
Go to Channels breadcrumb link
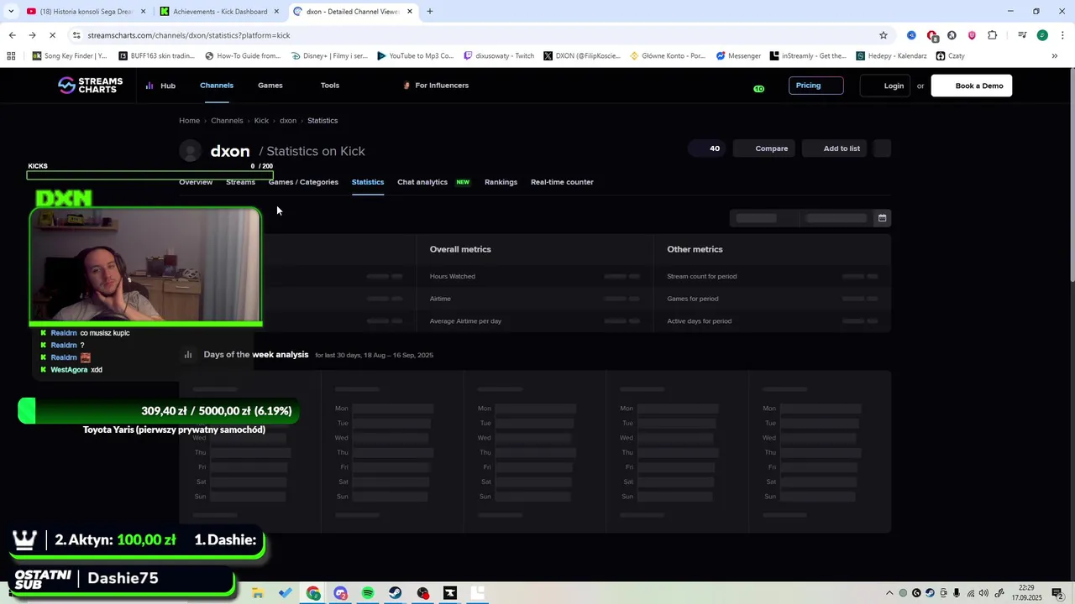(227, 121)
